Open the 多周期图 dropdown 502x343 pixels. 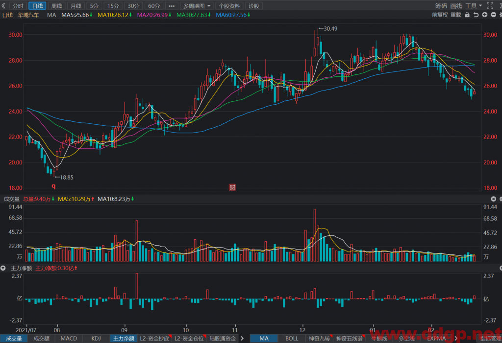pos(197,6)
